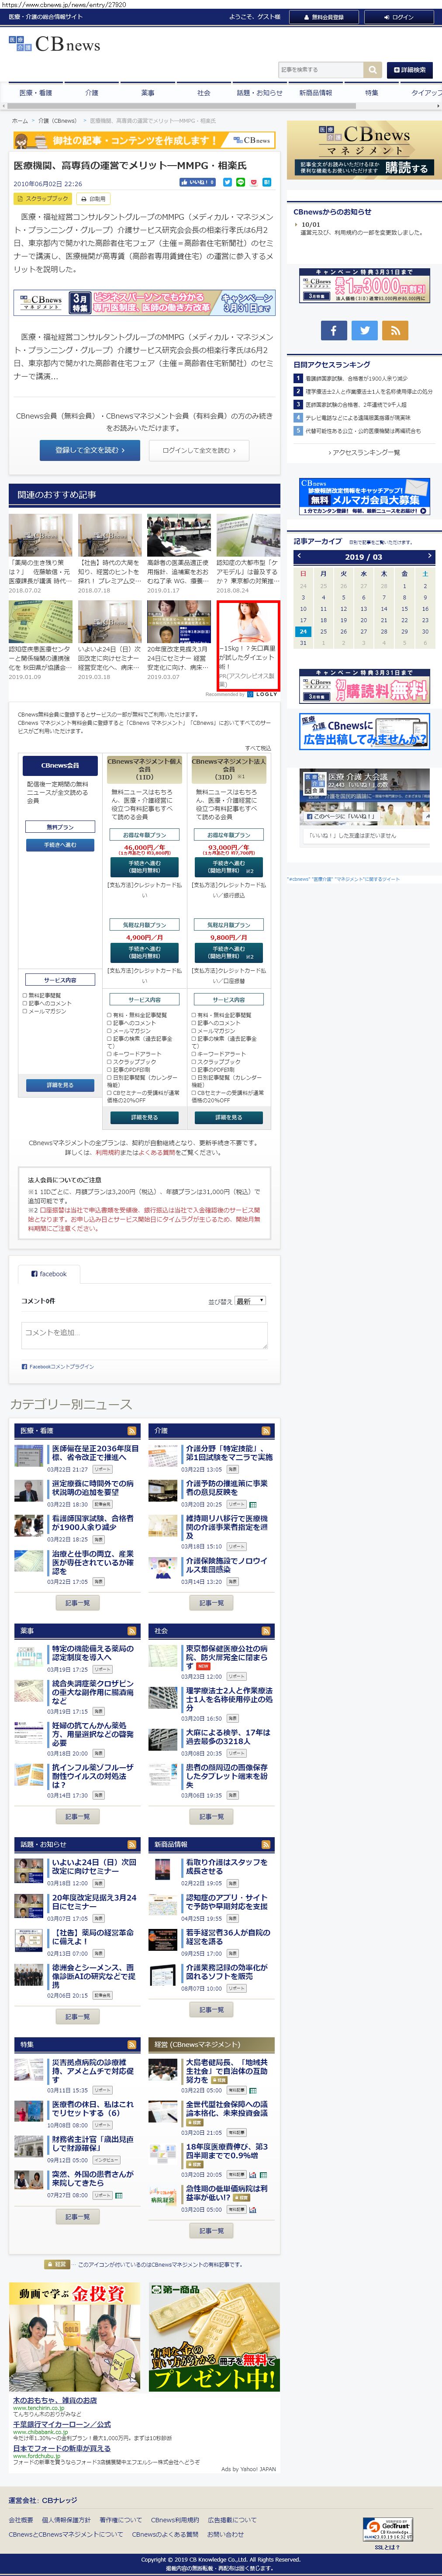Viewport: 442px width, 2576px height.
Task: Open the 社会 navigation tab
Action: 204,93
